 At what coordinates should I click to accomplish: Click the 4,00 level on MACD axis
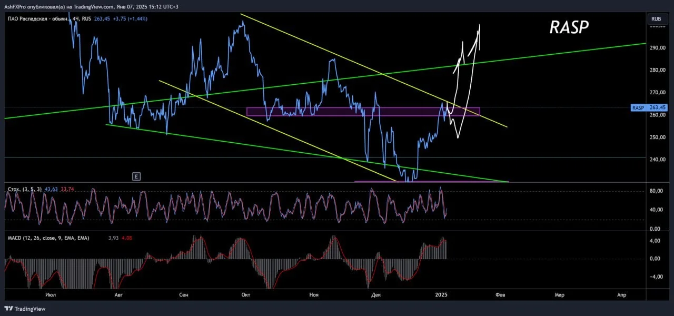click(655, 241)
